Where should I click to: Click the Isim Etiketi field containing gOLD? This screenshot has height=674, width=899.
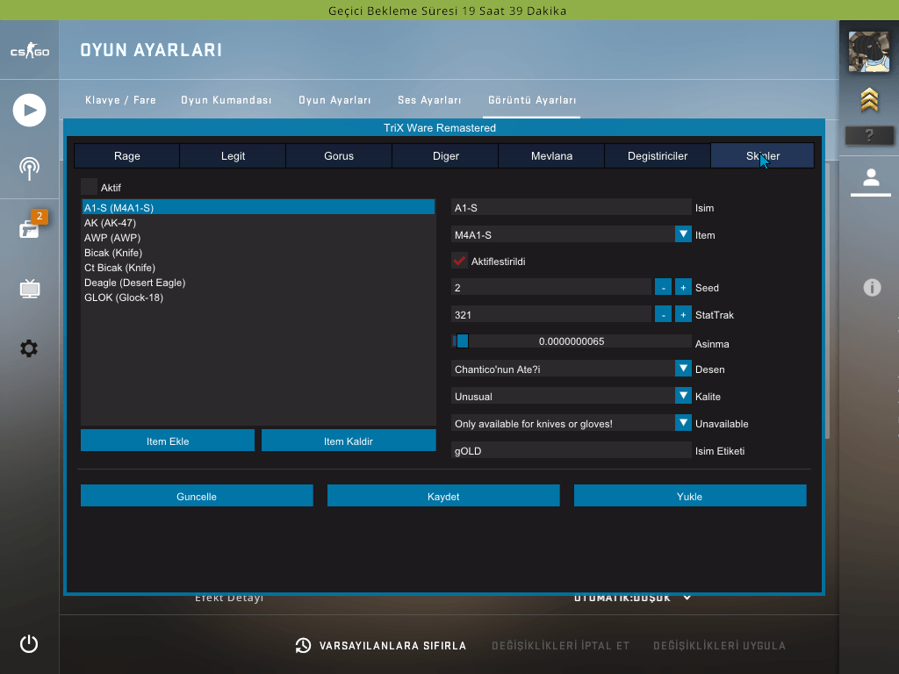point(571,450)
